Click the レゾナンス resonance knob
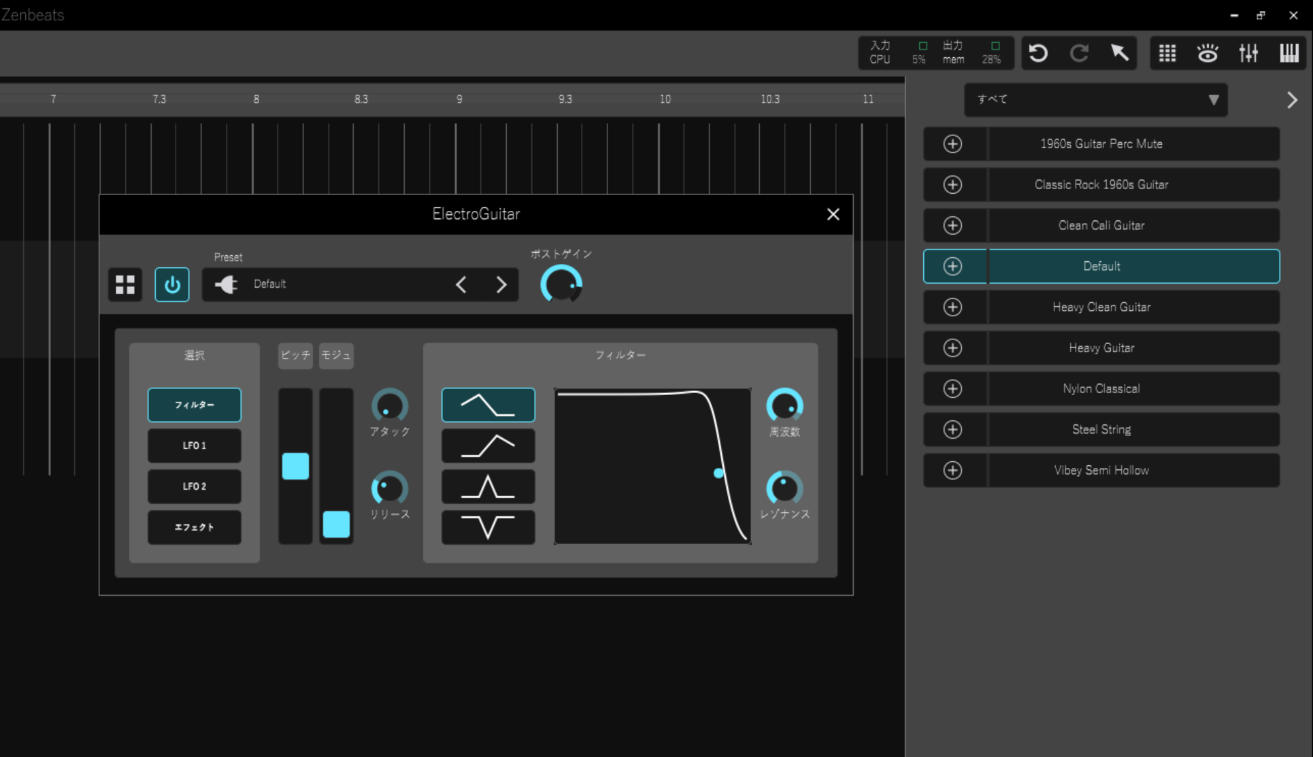Image resolution: width=1313 pixels, height=757 pixels. pyautogui.click(x=784, y=488)
